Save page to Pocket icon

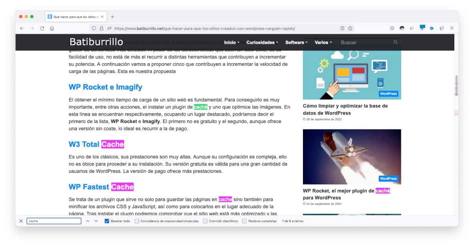[x=392, y=28]
